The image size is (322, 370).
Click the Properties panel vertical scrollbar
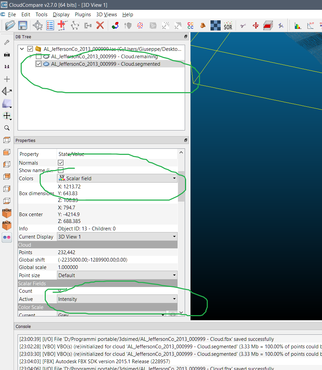181,186
